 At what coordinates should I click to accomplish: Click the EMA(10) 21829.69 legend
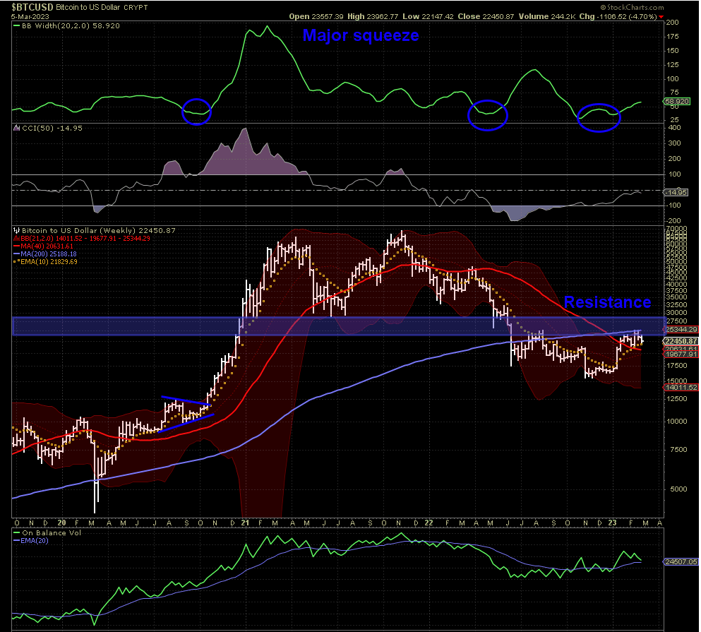point(49,262)
